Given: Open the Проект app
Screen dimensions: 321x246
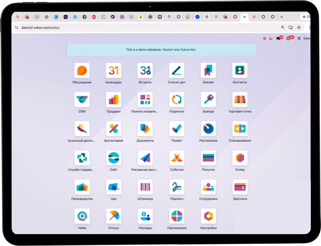Looking at the screenshot, I should [177, 129].
